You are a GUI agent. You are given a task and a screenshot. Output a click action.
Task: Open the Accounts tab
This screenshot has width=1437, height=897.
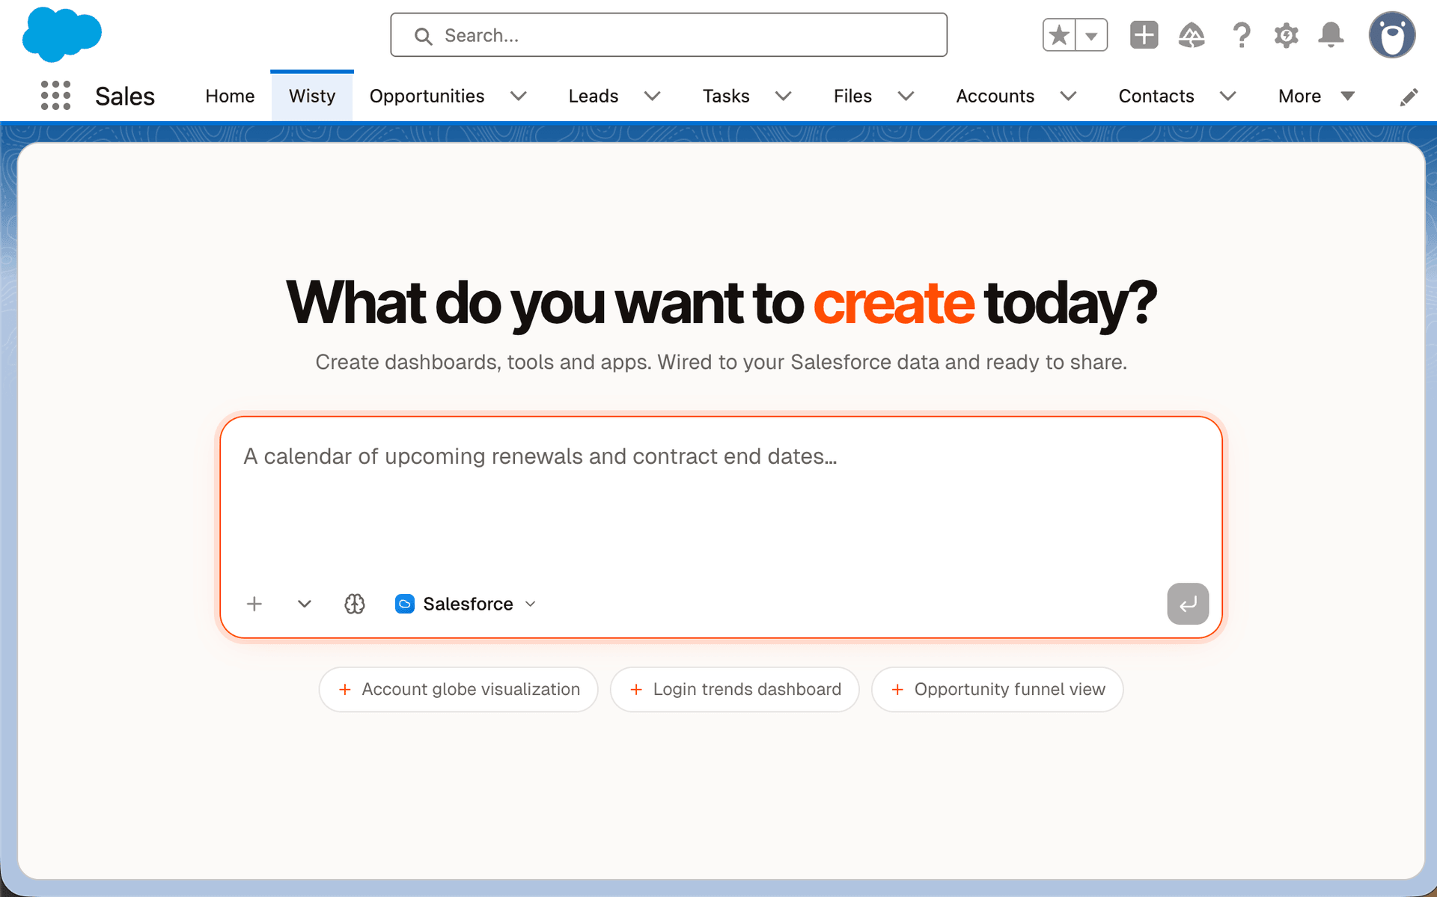pos(995,96)
